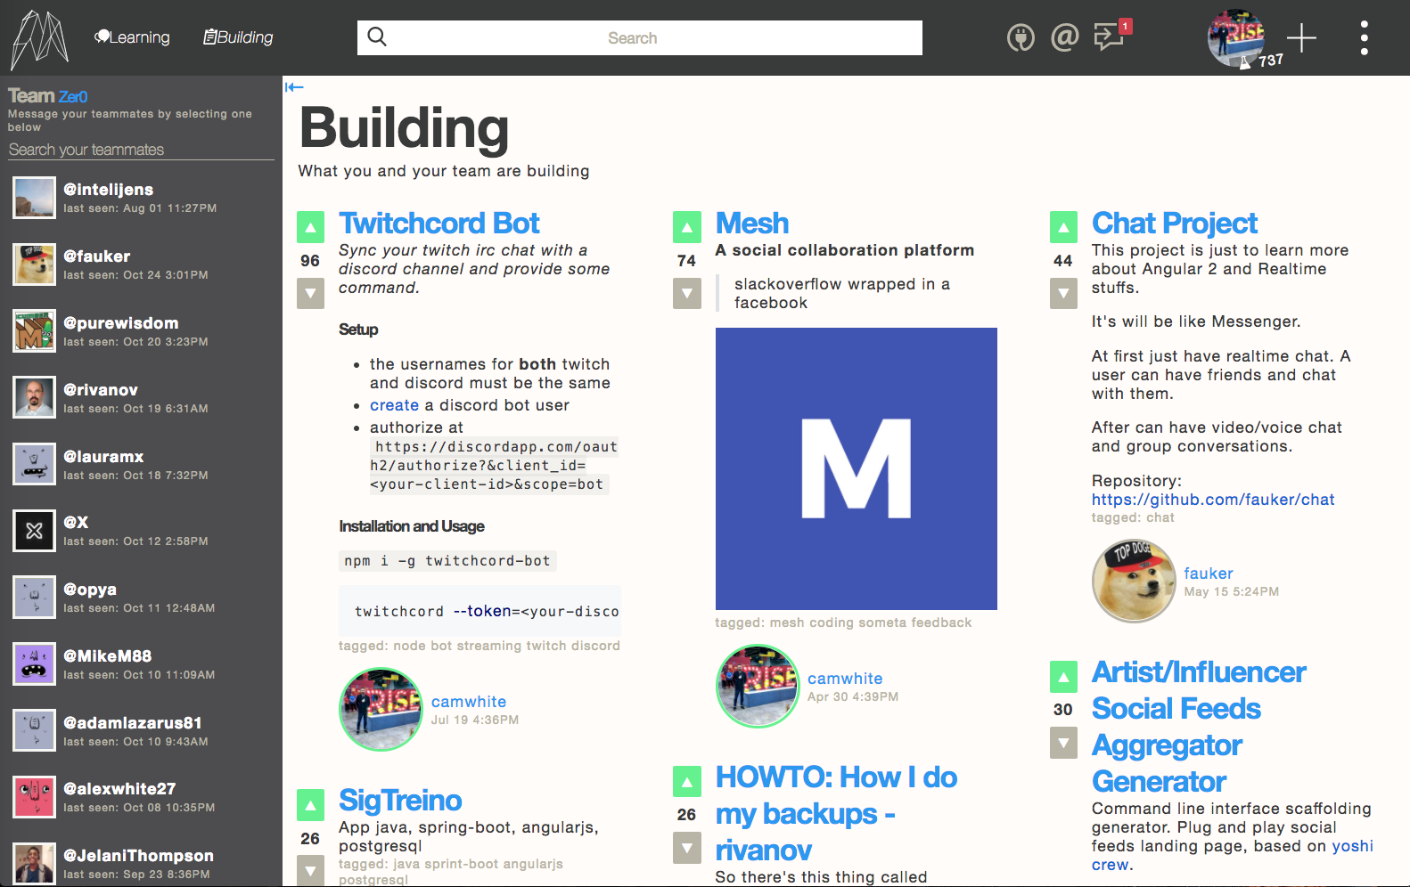Image resolution: width=1410 pixels, height=887 pixels.
Task: Click the blue Mesh M logo image
Action: (857, 468)
